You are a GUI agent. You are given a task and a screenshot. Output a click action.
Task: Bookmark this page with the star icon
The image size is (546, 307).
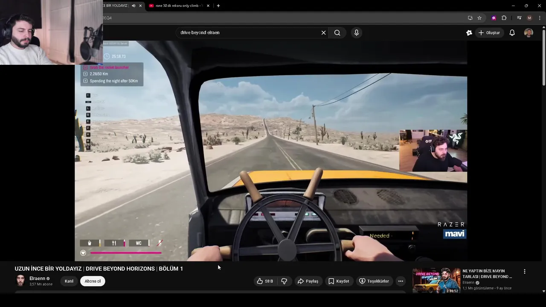click(x=479, y=18)
